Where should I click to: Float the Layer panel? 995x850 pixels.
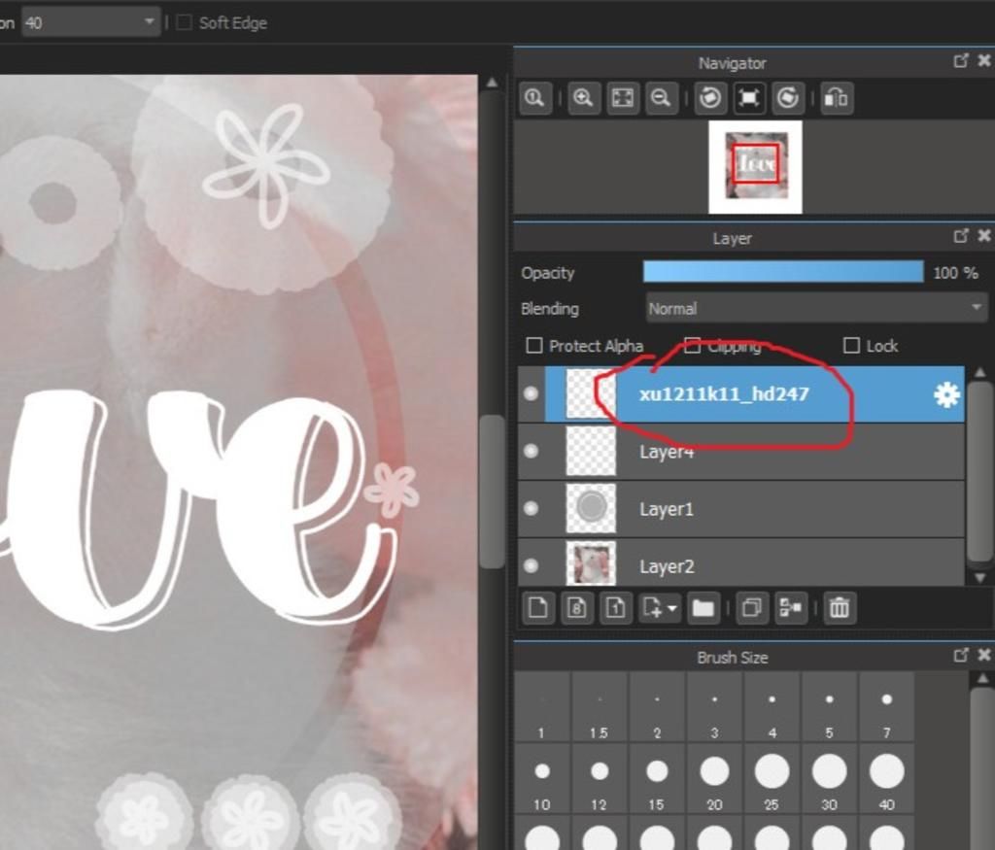tap(961, 236)
